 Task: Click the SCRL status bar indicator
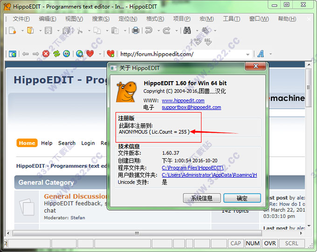click(x=291, y=243)
